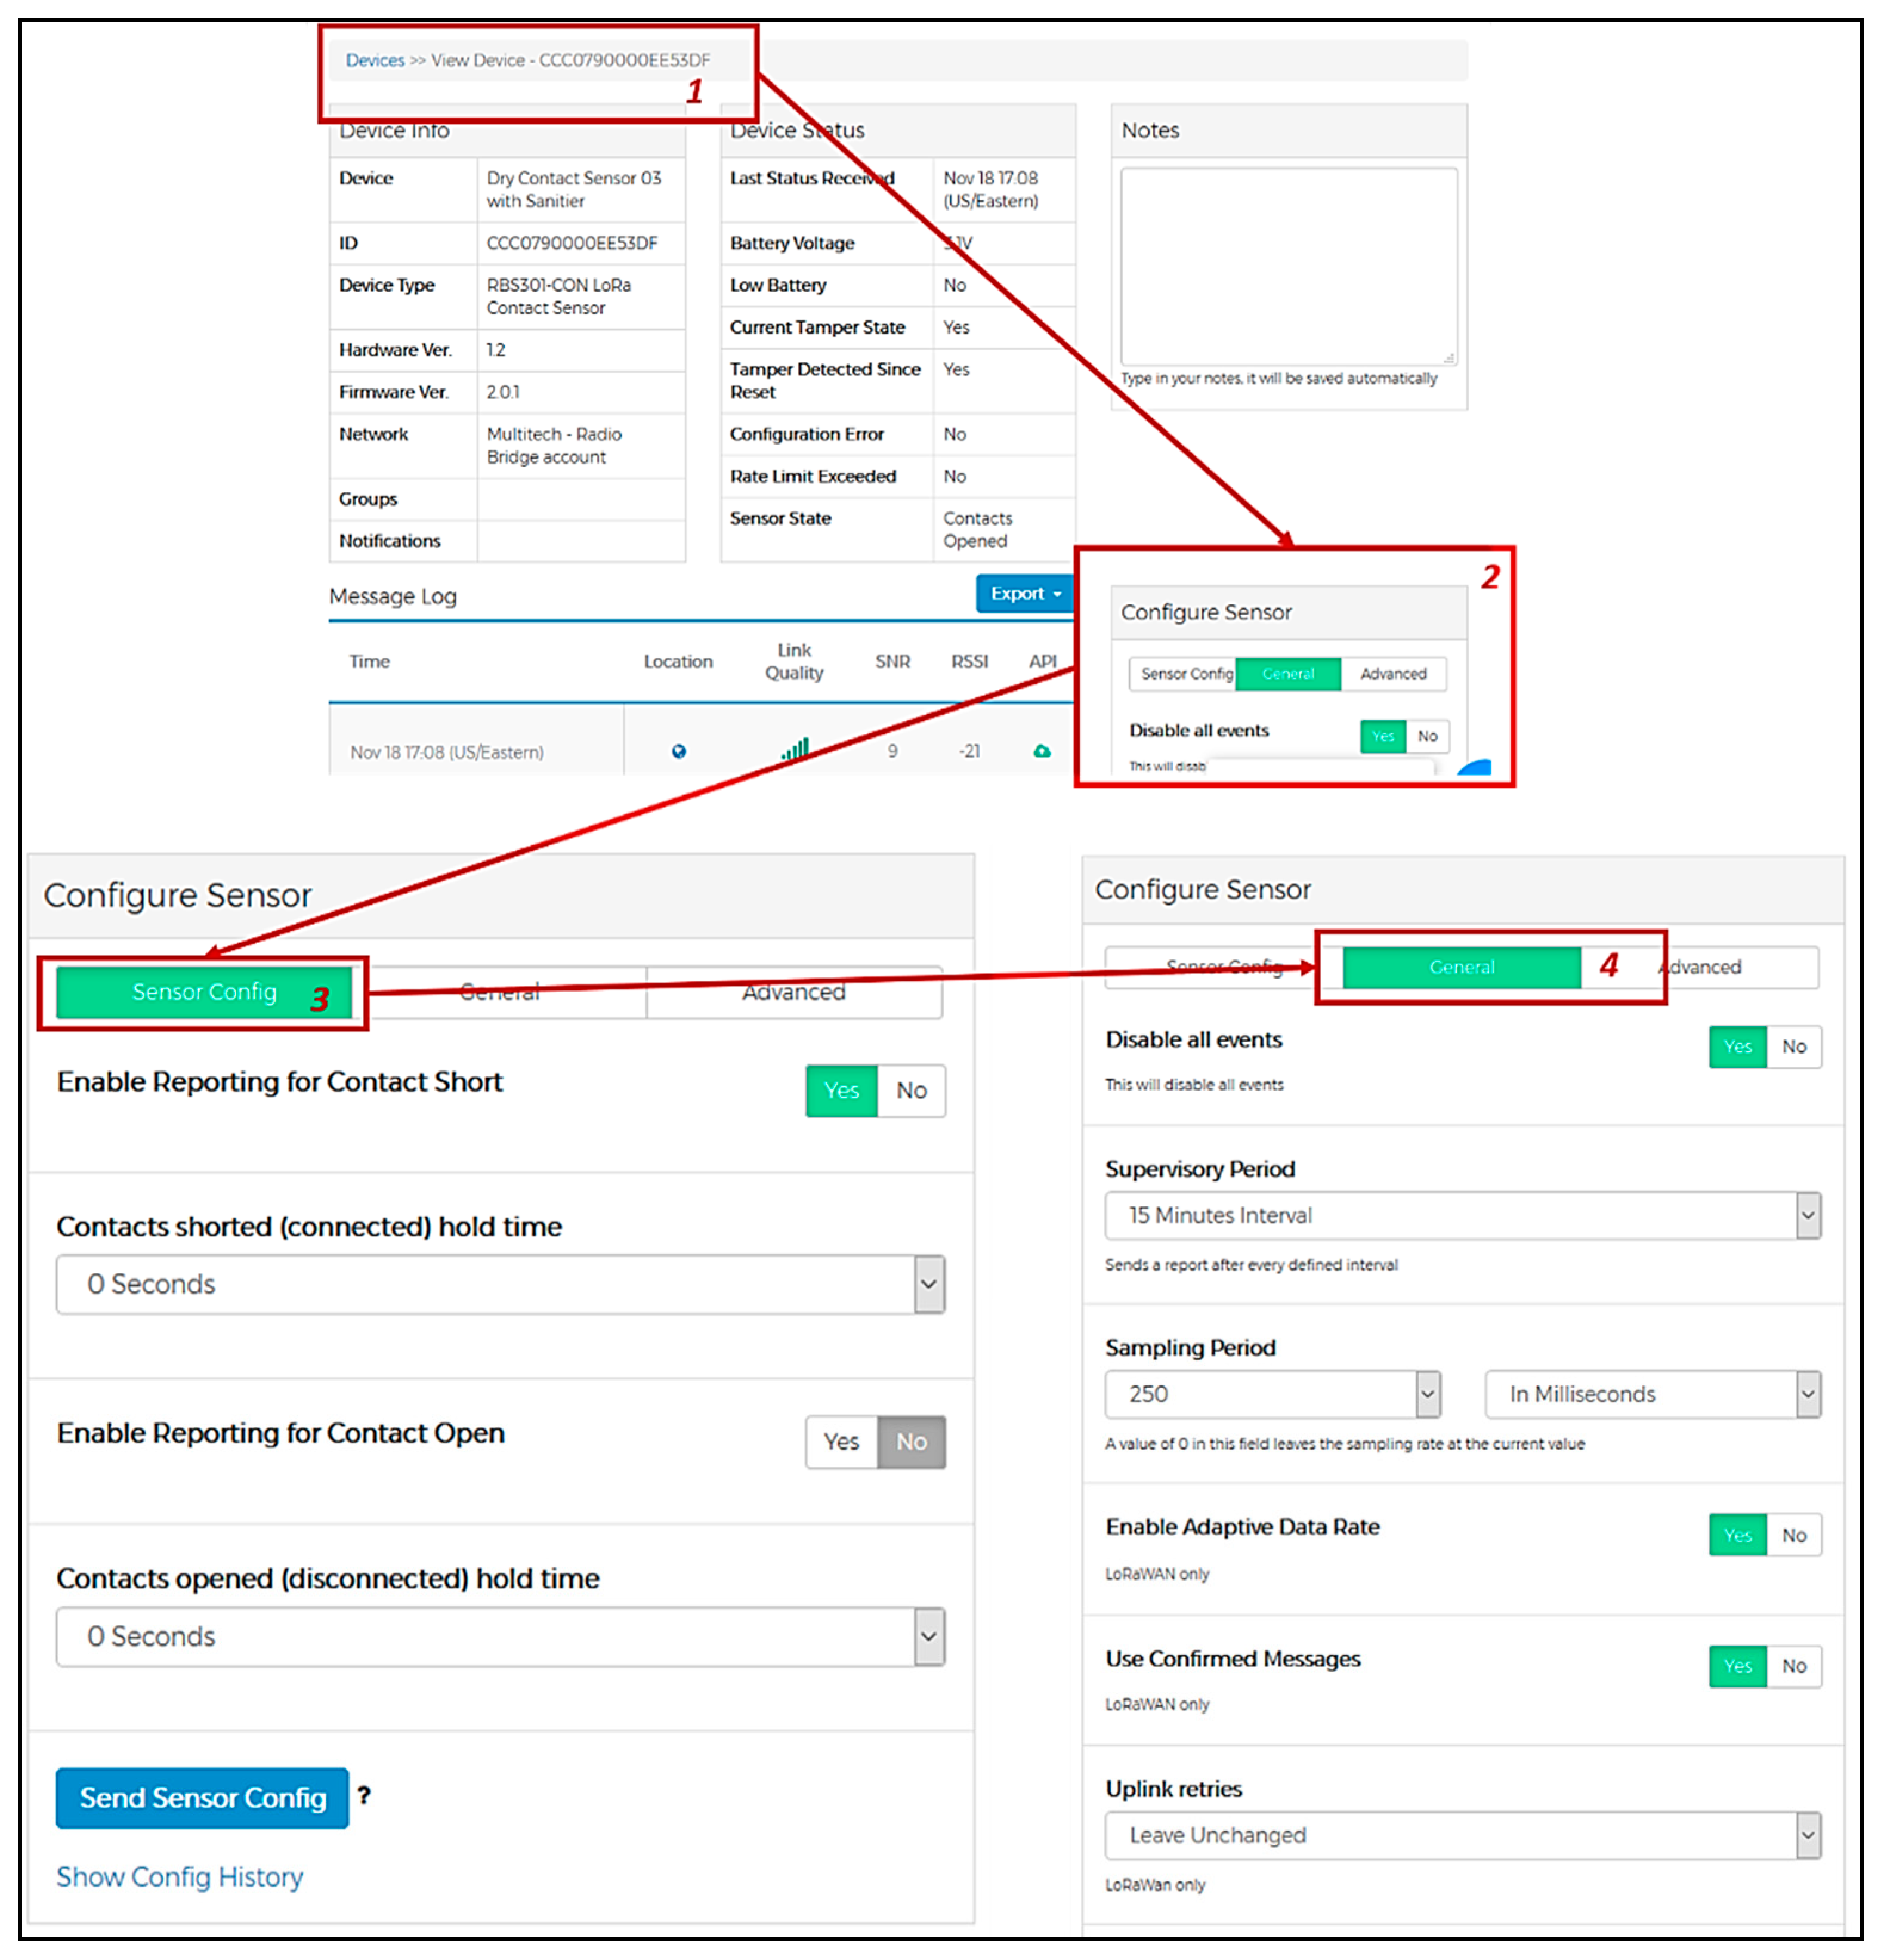Turn off Use Confirmed Messages with No
This screenshot has height=1960, width=1884.
click(1794, 1667)
